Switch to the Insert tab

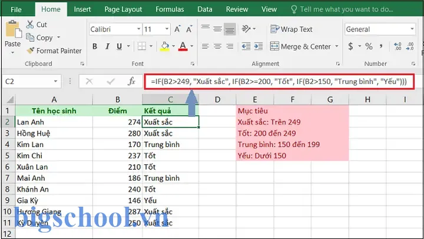82,9
